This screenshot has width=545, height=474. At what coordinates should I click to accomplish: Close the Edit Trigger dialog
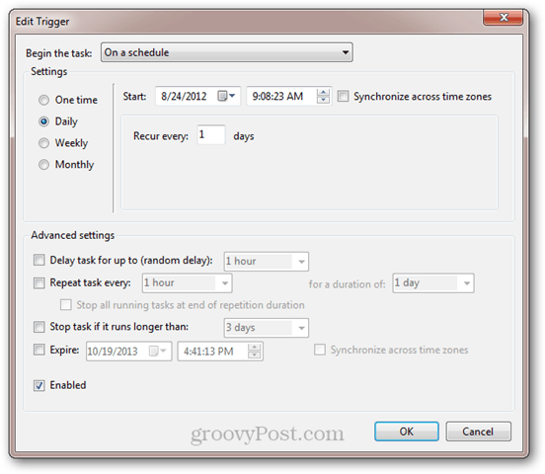point(503,18)
